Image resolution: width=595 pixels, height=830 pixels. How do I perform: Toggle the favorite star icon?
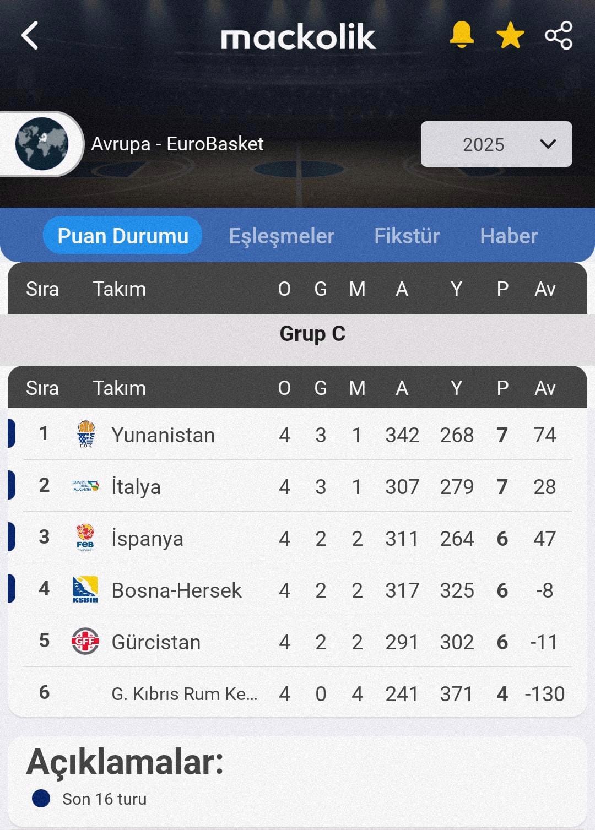pyautogui.click(x=510, y=35)
